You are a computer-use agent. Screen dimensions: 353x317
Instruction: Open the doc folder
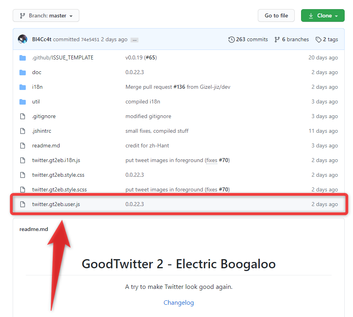pyautogui.click(x=37, y=72)
